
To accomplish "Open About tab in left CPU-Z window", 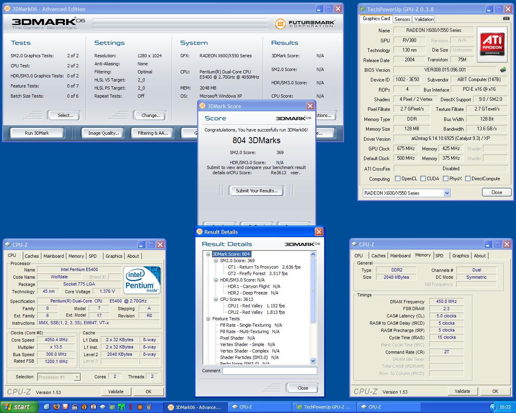I will [133, 256].
